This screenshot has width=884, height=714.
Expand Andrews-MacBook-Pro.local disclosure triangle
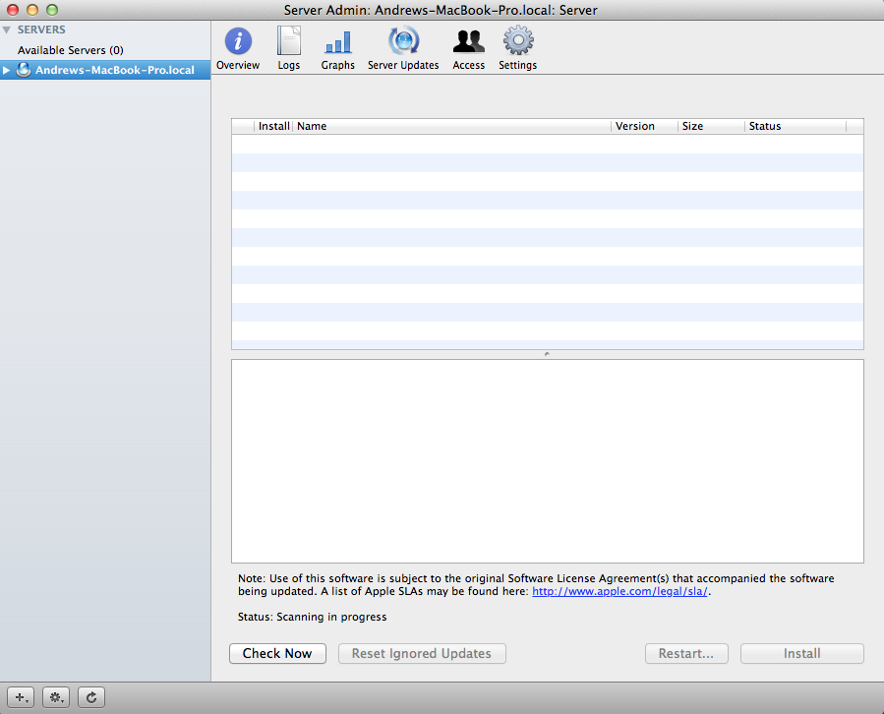6,70
